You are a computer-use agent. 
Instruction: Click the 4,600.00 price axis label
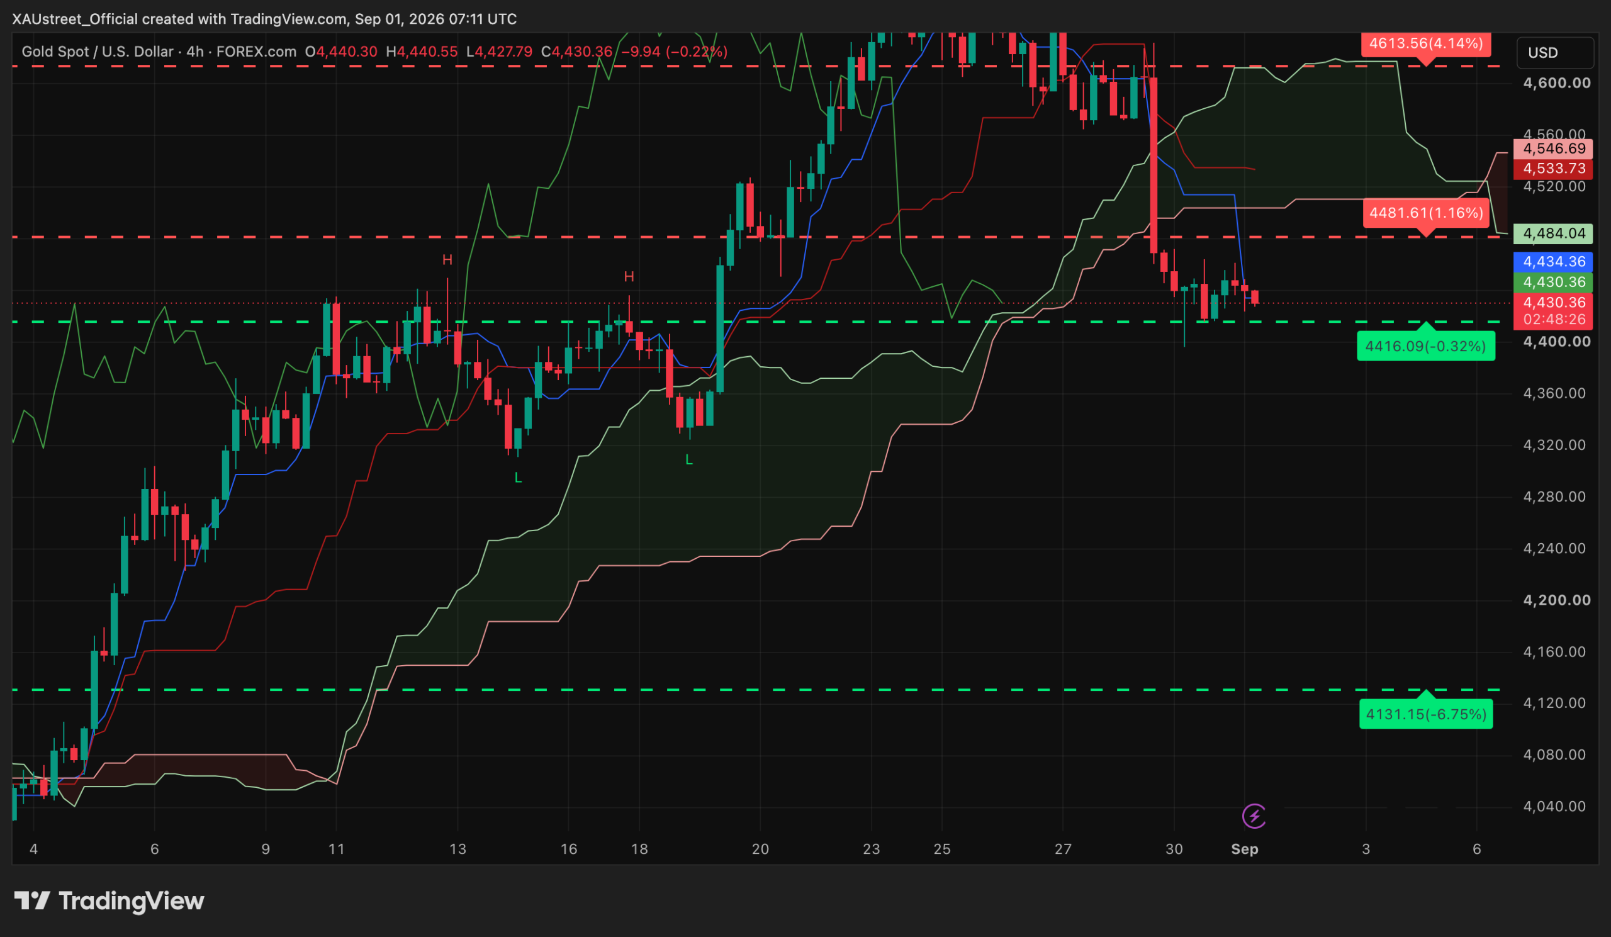pyautogui.click(x=1557, y=83)
